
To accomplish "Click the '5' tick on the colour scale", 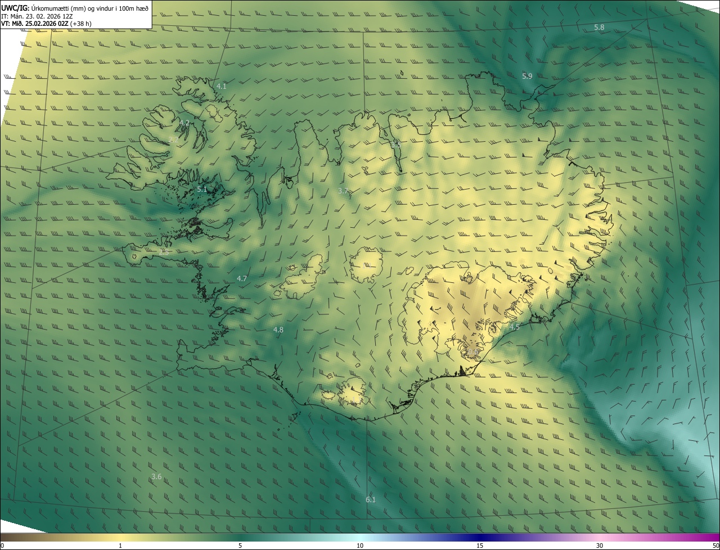I will point(240,546).
